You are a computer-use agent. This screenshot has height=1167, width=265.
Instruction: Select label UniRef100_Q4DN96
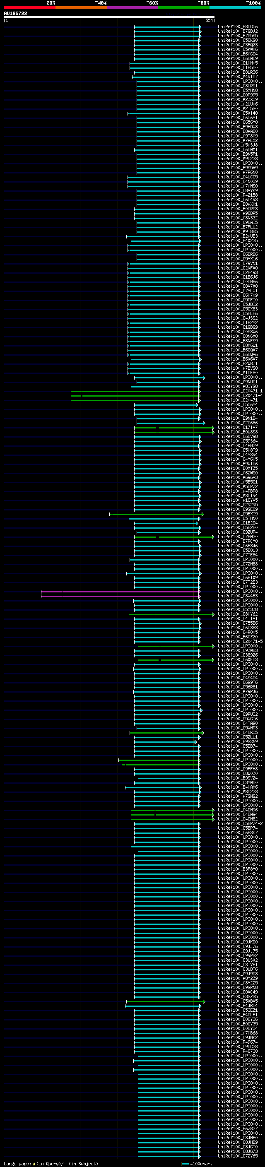click(x=237, y=810)
